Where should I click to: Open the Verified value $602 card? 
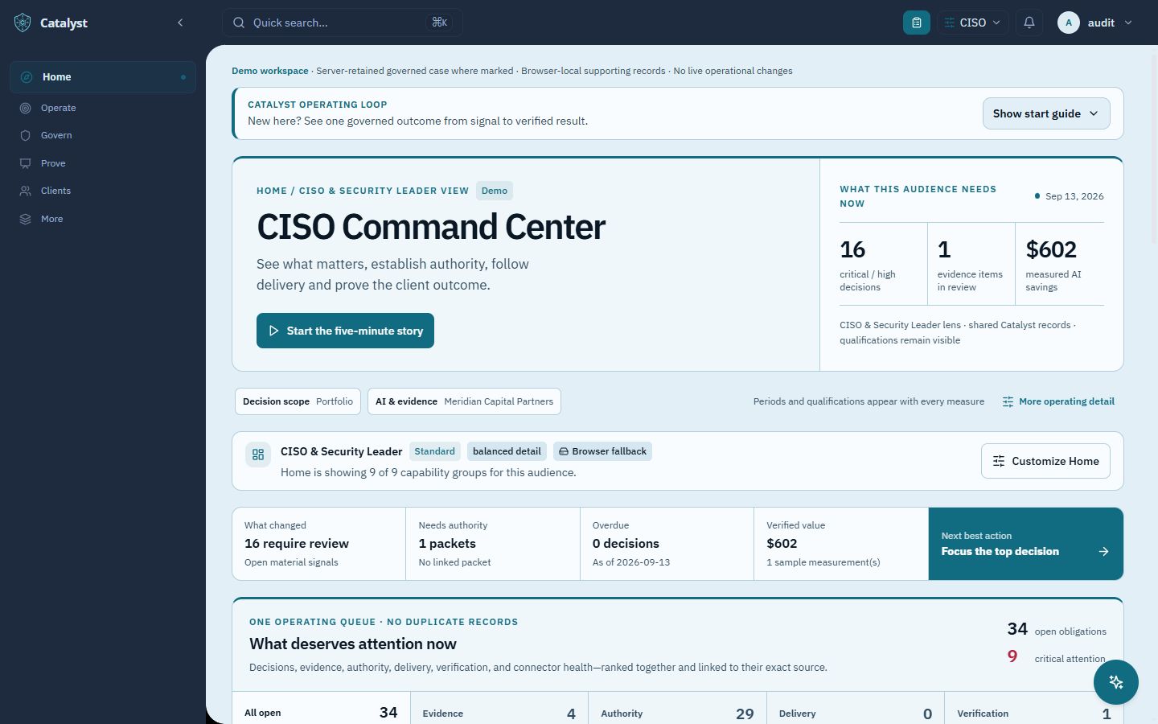click(x=841, y=544)
